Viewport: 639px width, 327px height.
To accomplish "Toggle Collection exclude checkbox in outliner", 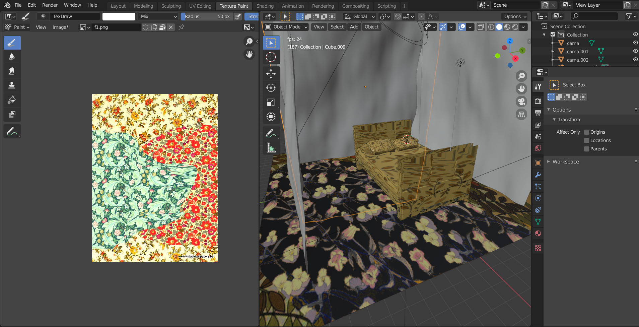I will (x=553, y=35).
